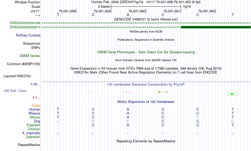
Task: Click the Sequences track label
Action: pos(31,43)
